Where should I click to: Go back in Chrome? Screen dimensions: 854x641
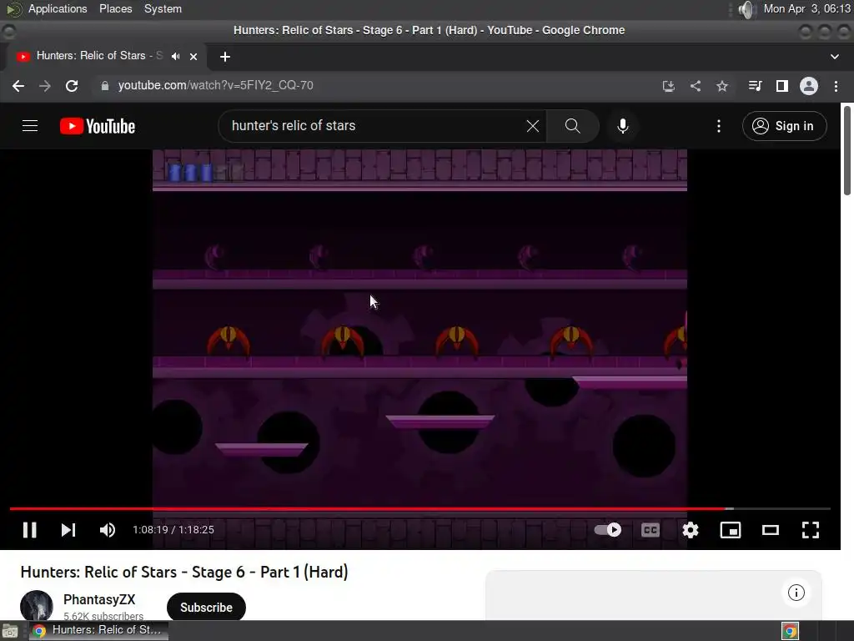pyautogui.click(x=18, y=86)
